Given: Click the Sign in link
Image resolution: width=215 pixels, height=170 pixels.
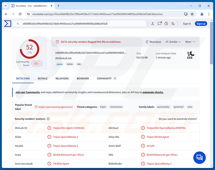Looking at the screenshot, I should (x=187, y=24).
